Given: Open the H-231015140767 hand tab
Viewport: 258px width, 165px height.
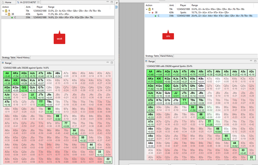Looking at the screenshot, I should pos(28,2).
